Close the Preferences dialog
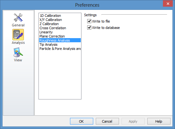 [168, 4]
